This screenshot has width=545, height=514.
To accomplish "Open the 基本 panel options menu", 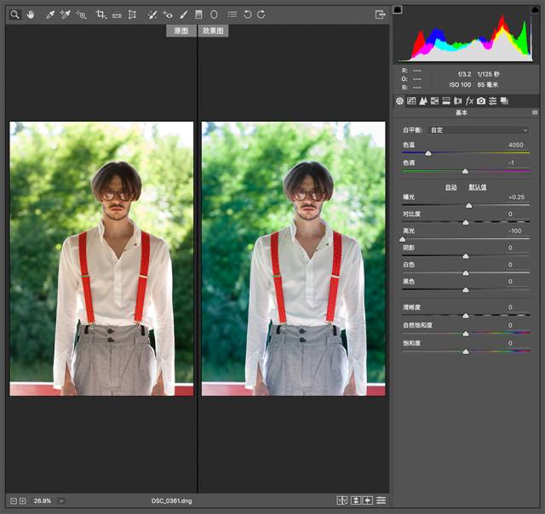I will tap(535, 112).
